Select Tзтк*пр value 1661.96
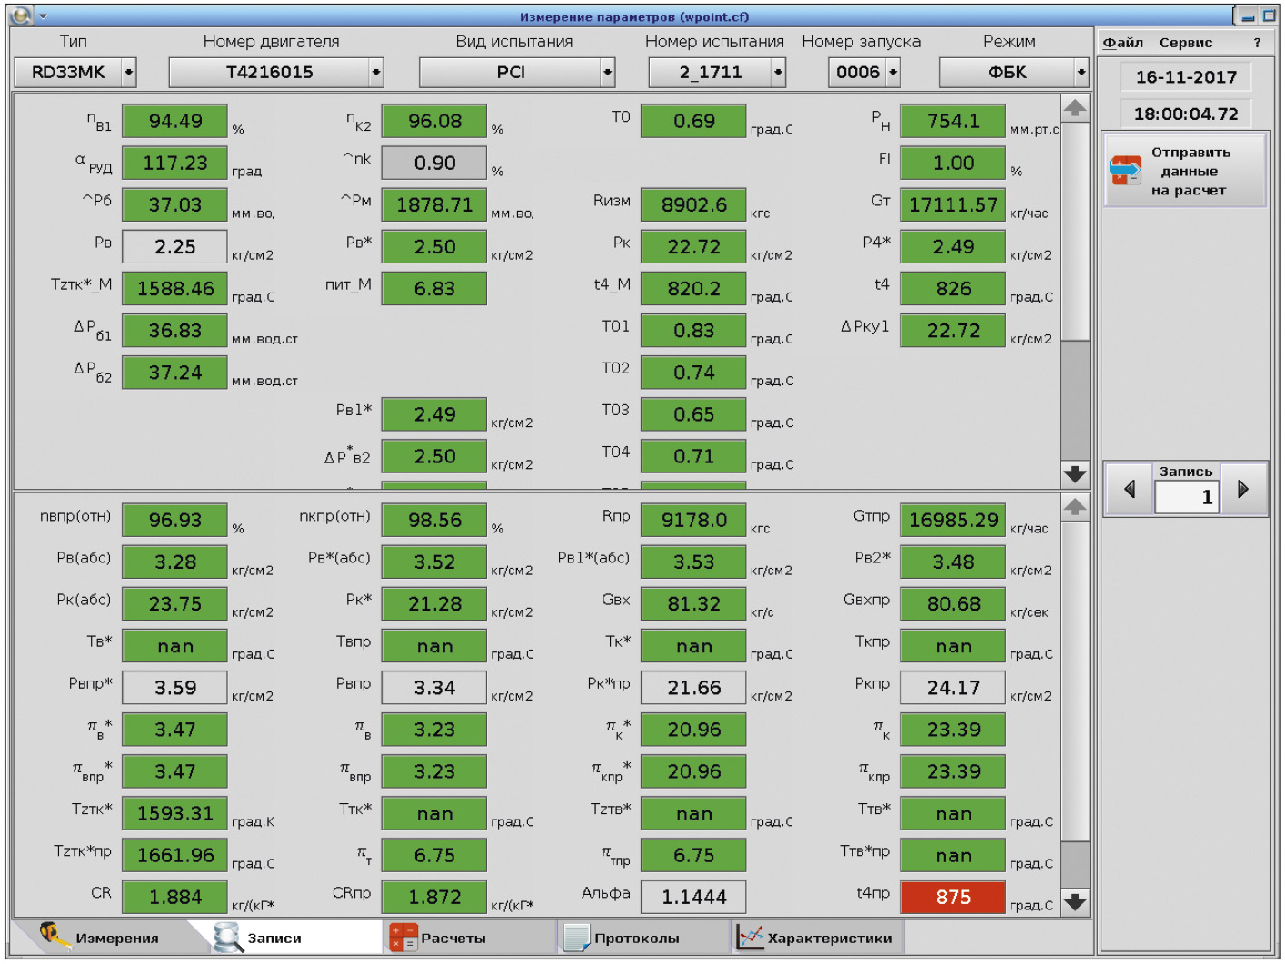Viewport: 1285px width, 964px height. (x=174, y=856)
